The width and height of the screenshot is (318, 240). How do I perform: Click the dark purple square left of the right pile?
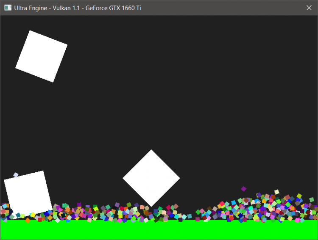click(198, 219)
